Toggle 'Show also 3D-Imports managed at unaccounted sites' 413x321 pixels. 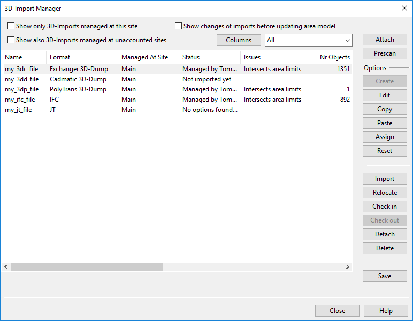[x=11, y=40]
